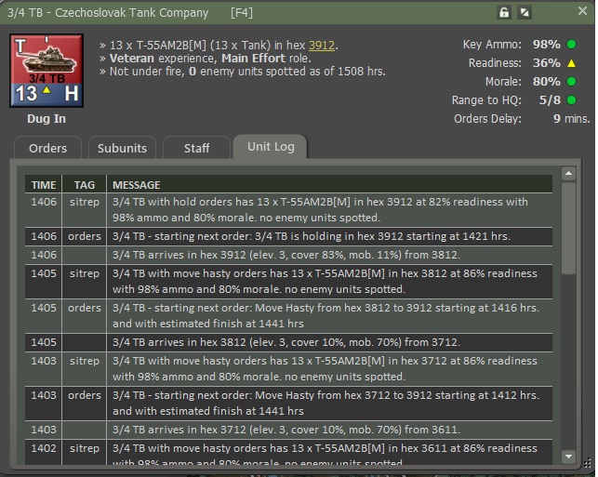Screen dimensions: 598x477
Task: Click the TIME column header
Action: point(44,185)
